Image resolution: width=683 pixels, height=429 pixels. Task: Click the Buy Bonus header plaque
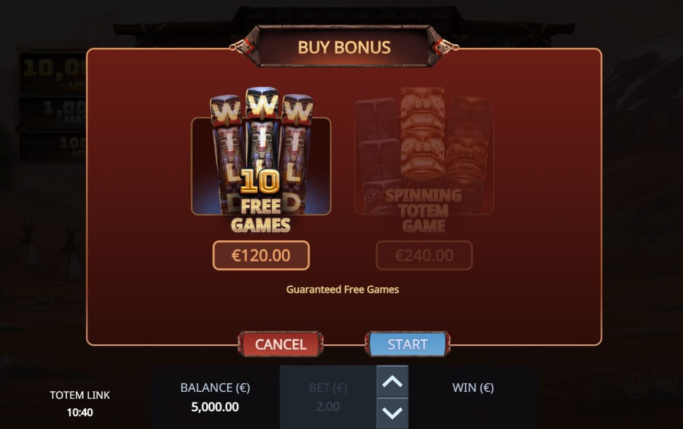click(344, 47)
